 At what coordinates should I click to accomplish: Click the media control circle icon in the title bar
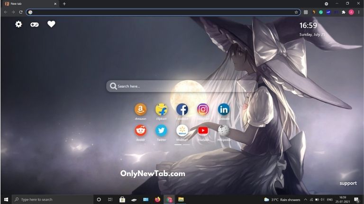[326, 4]
